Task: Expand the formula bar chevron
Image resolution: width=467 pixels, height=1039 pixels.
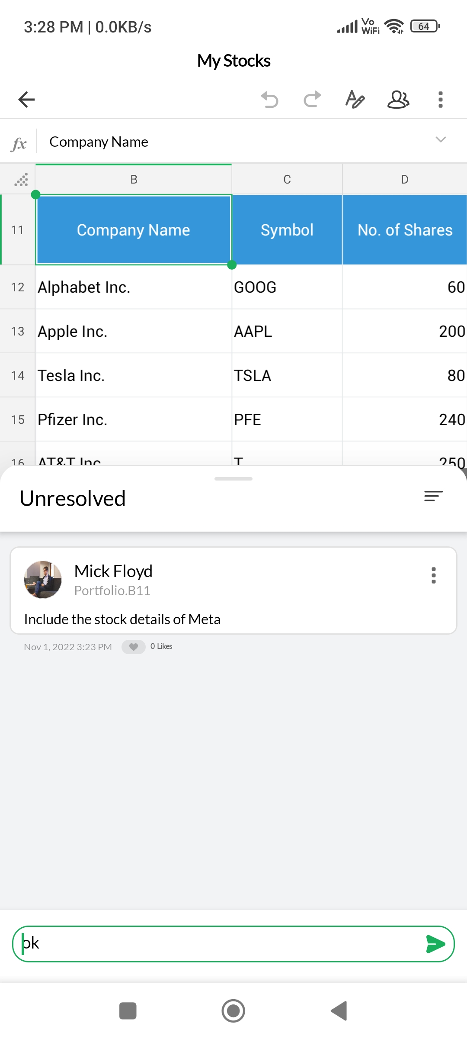Action: point(440,140)
